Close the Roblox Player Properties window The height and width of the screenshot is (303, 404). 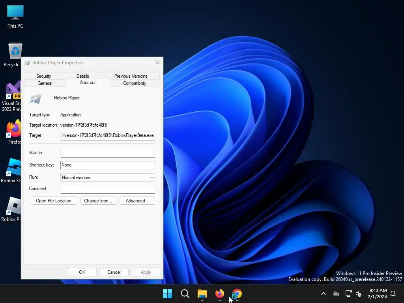pos(157,62)
